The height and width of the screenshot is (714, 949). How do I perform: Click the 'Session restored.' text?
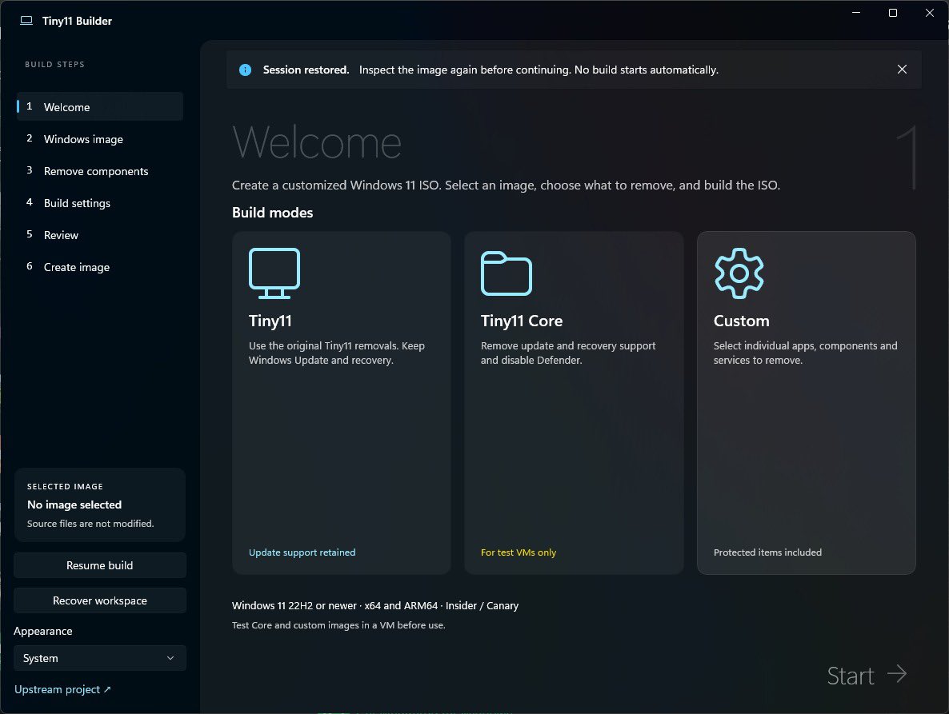(x=306, y=70)
